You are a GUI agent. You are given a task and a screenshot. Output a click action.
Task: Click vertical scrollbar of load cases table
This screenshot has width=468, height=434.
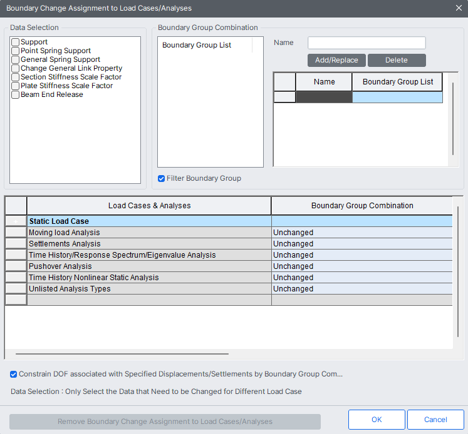pyautogui.click(x=458, y=271)
